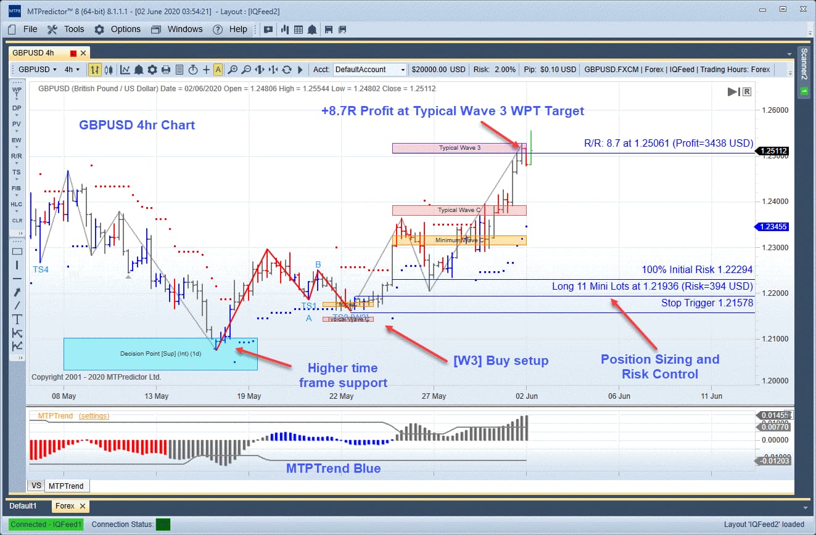The image size is (816, 535).
Task: Switch to the MTPTrend tab
Action: (x=67, y=486)
